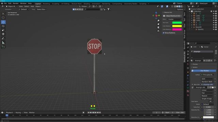Open the World properties tab
This screenshot has height=122, width=218.
(x=188, y=64)
